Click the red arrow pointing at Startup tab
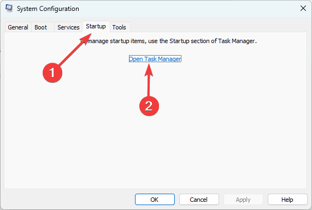Image resolution: width=312 pixels, height=210 pixels. (x=75, y=50)
